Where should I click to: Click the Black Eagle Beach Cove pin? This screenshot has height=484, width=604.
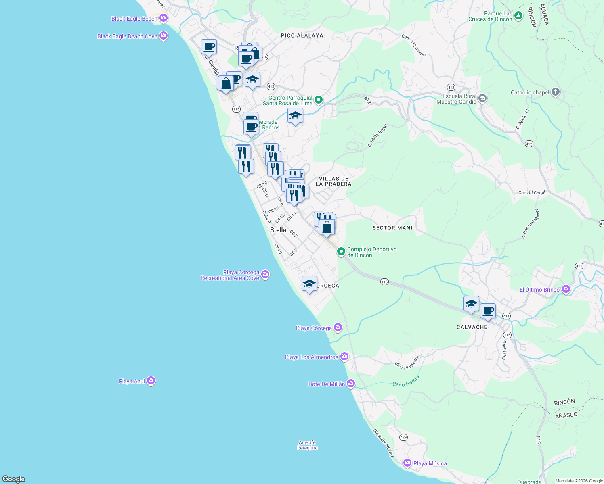pos(163,35)
